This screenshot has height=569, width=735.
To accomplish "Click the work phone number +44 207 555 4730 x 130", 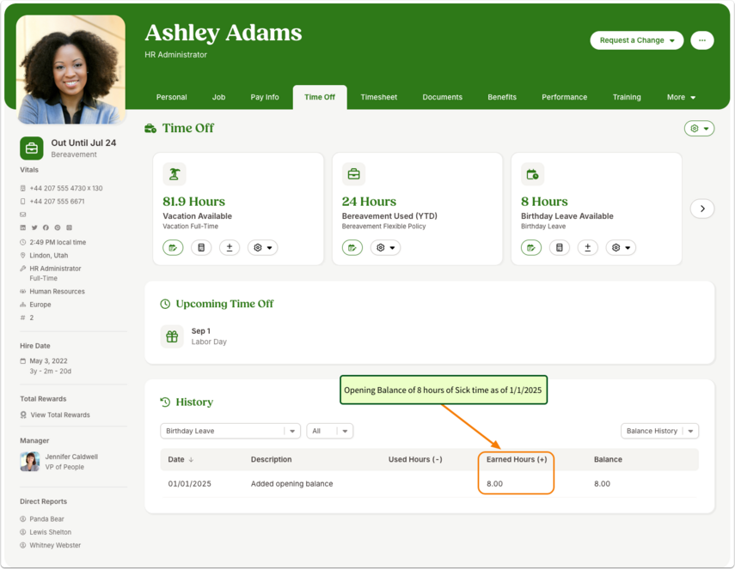I will coord(66,188).
